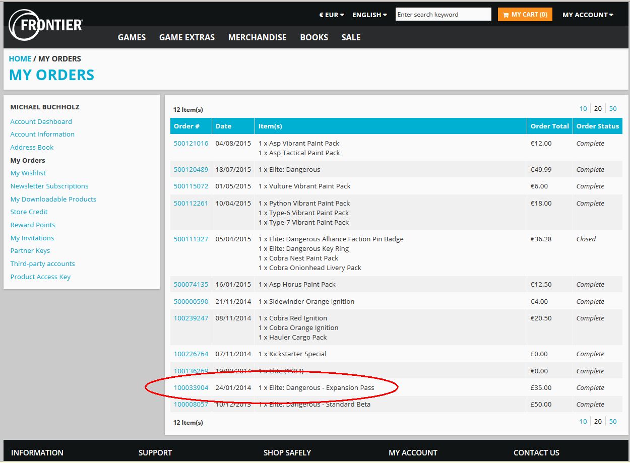Image resolution: width=630 pixels, height=463 pixels.
Task: Click the Date column header
Action: (x=233, y=126)
